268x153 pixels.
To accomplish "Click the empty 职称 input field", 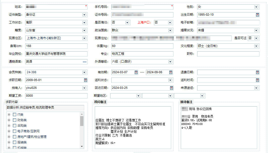I will point(228,54).
